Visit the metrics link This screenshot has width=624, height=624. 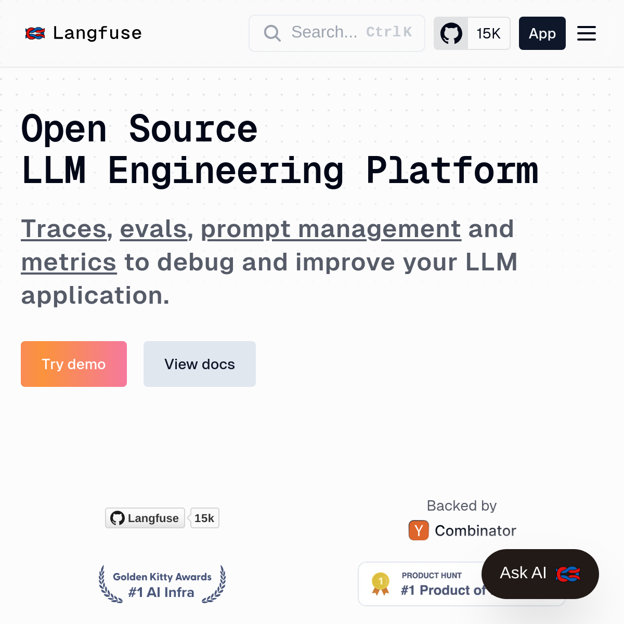(x=69, y=262)
